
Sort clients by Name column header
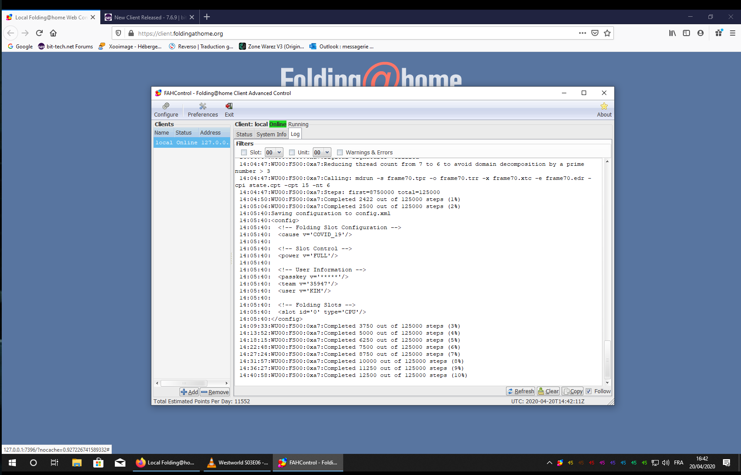point(163,133)
